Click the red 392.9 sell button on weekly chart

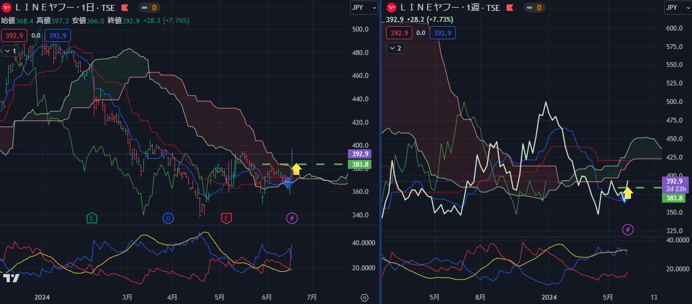click(x=399, y=33)
